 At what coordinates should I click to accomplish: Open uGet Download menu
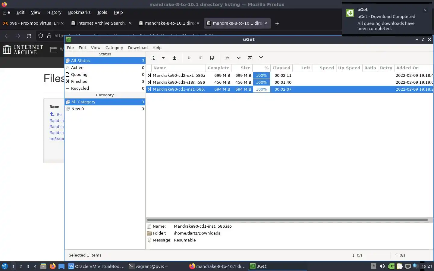click(x=138, y=48)
